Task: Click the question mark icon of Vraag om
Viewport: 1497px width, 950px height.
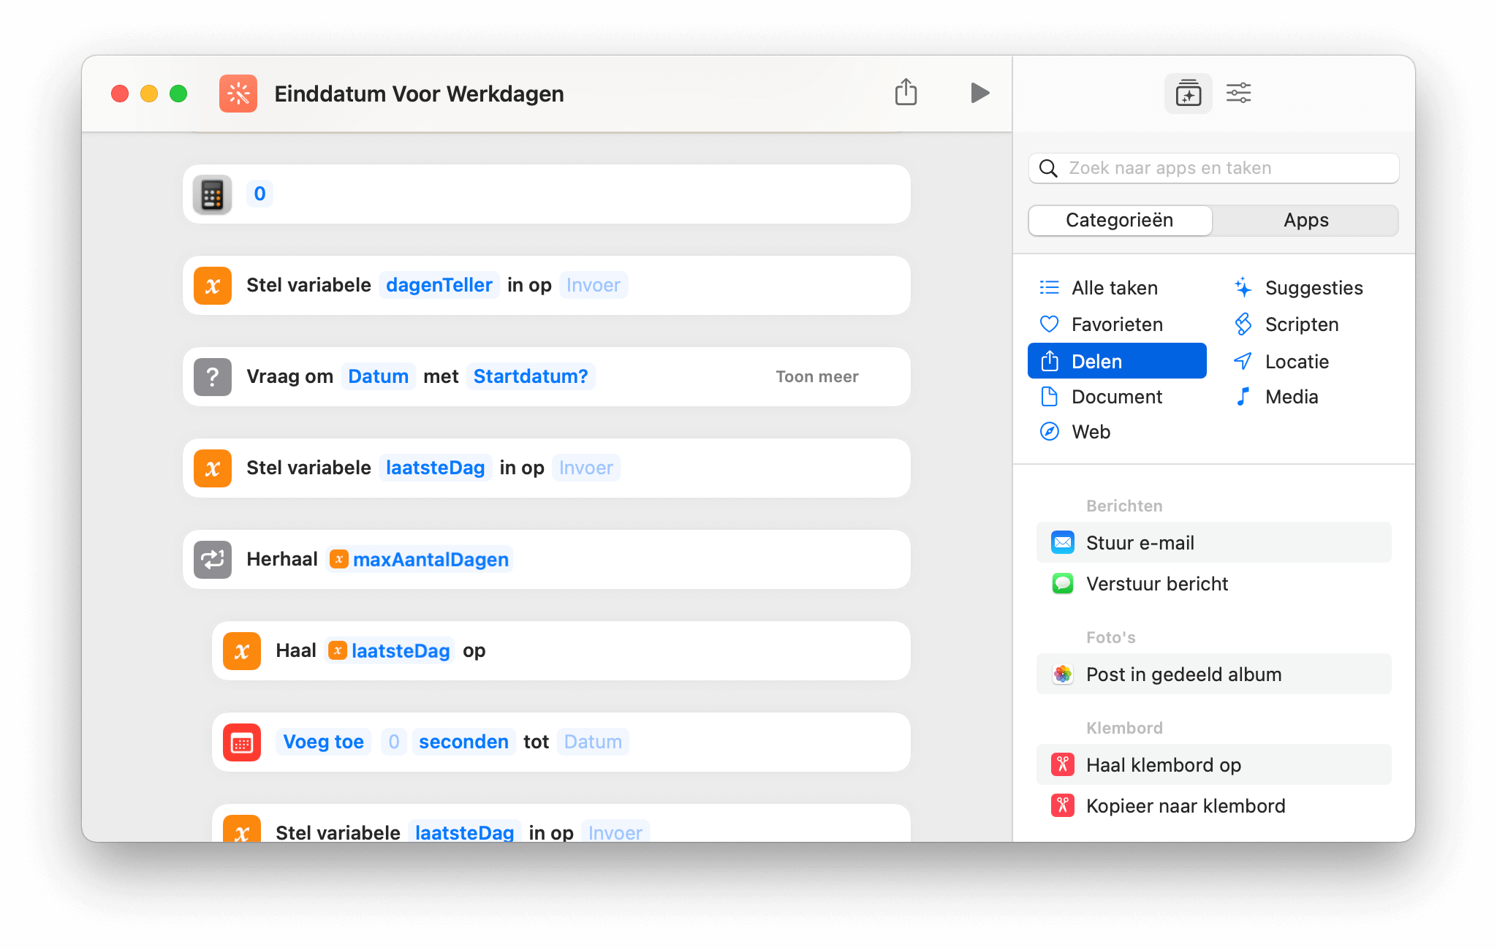Action: point(213,377)
